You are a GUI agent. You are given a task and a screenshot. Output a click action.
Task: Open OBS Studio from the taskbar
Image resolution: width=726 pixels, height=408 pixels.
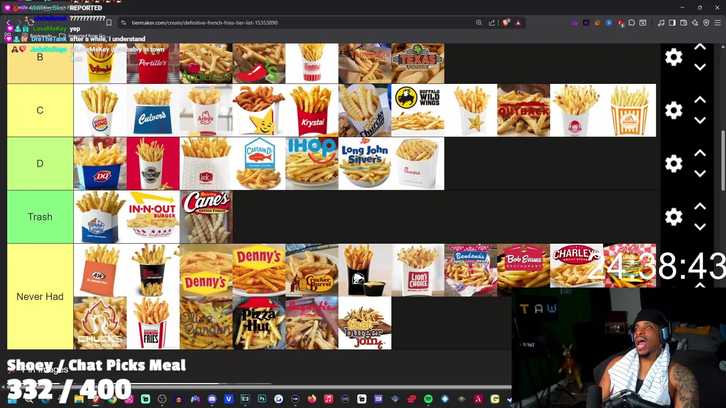(162, 399)
